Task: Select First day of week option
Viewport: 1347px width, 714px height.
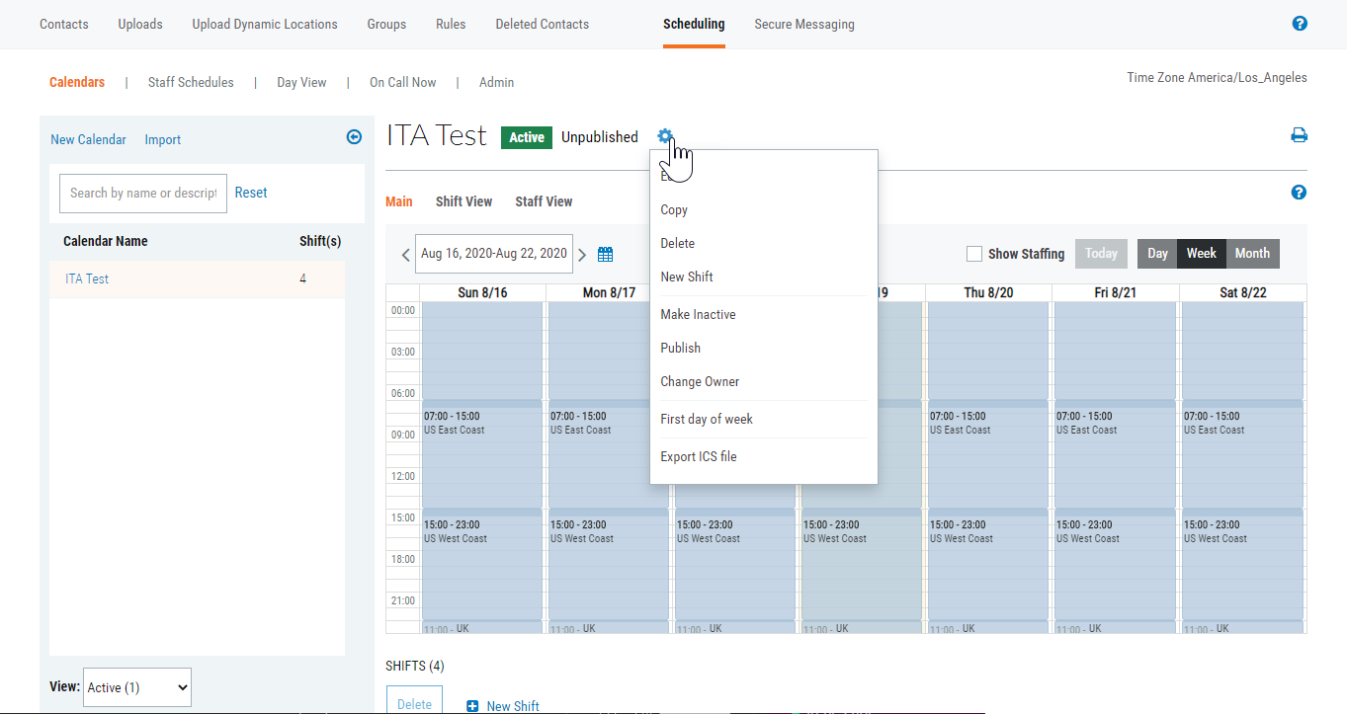Action: point(706,419)
